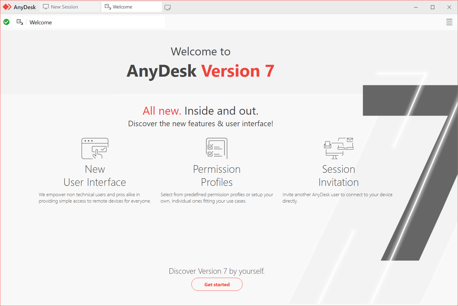Click 'Discover the new features & user interface!' text
Screen dimensions: 458x306
[201, 124]
